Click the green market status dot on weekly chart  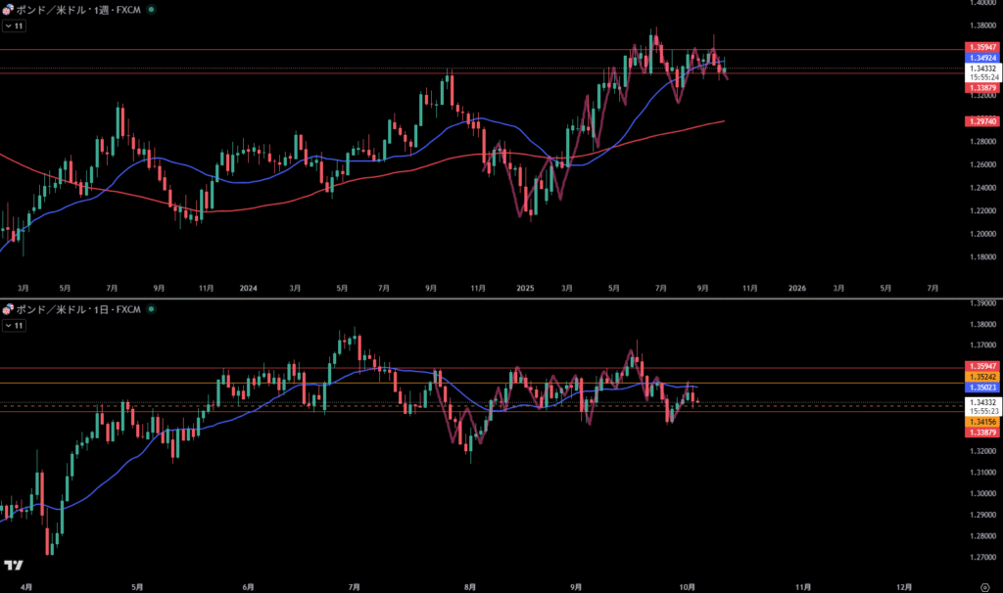[x=150, y=9]
